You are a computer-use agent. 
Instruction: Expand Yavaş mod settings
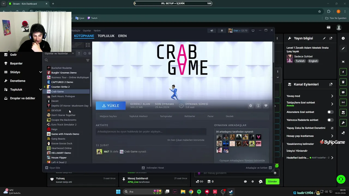coord(332,96)
